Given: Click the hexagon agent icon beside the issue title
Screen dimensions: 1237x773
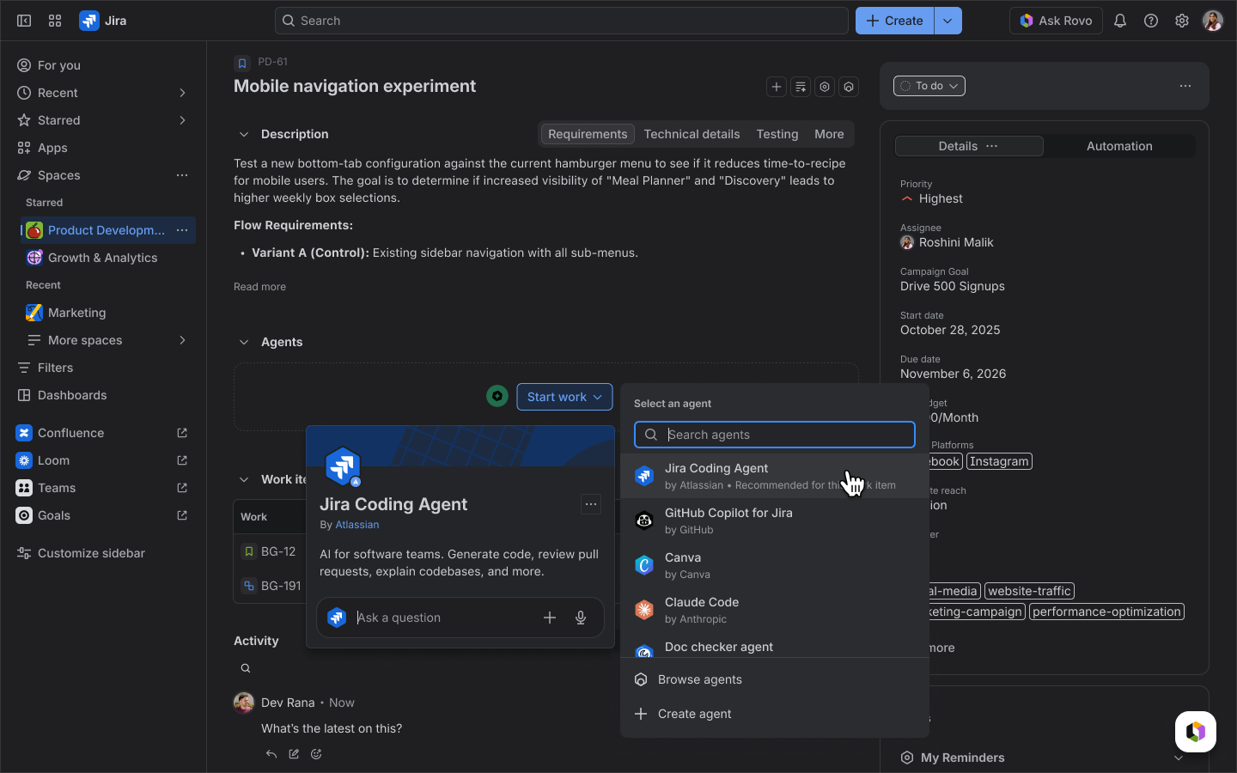Looking at the screenshot, I should pos(849,87).
